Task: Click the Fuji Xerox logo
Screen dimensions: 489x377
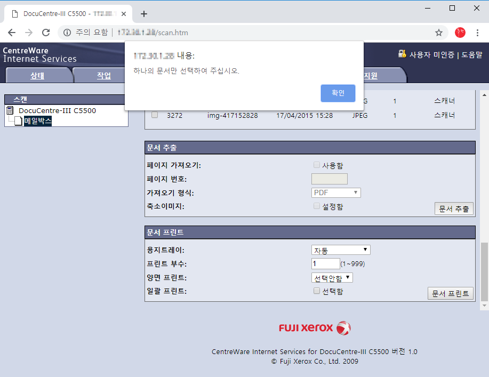Action: pos(315,328)
